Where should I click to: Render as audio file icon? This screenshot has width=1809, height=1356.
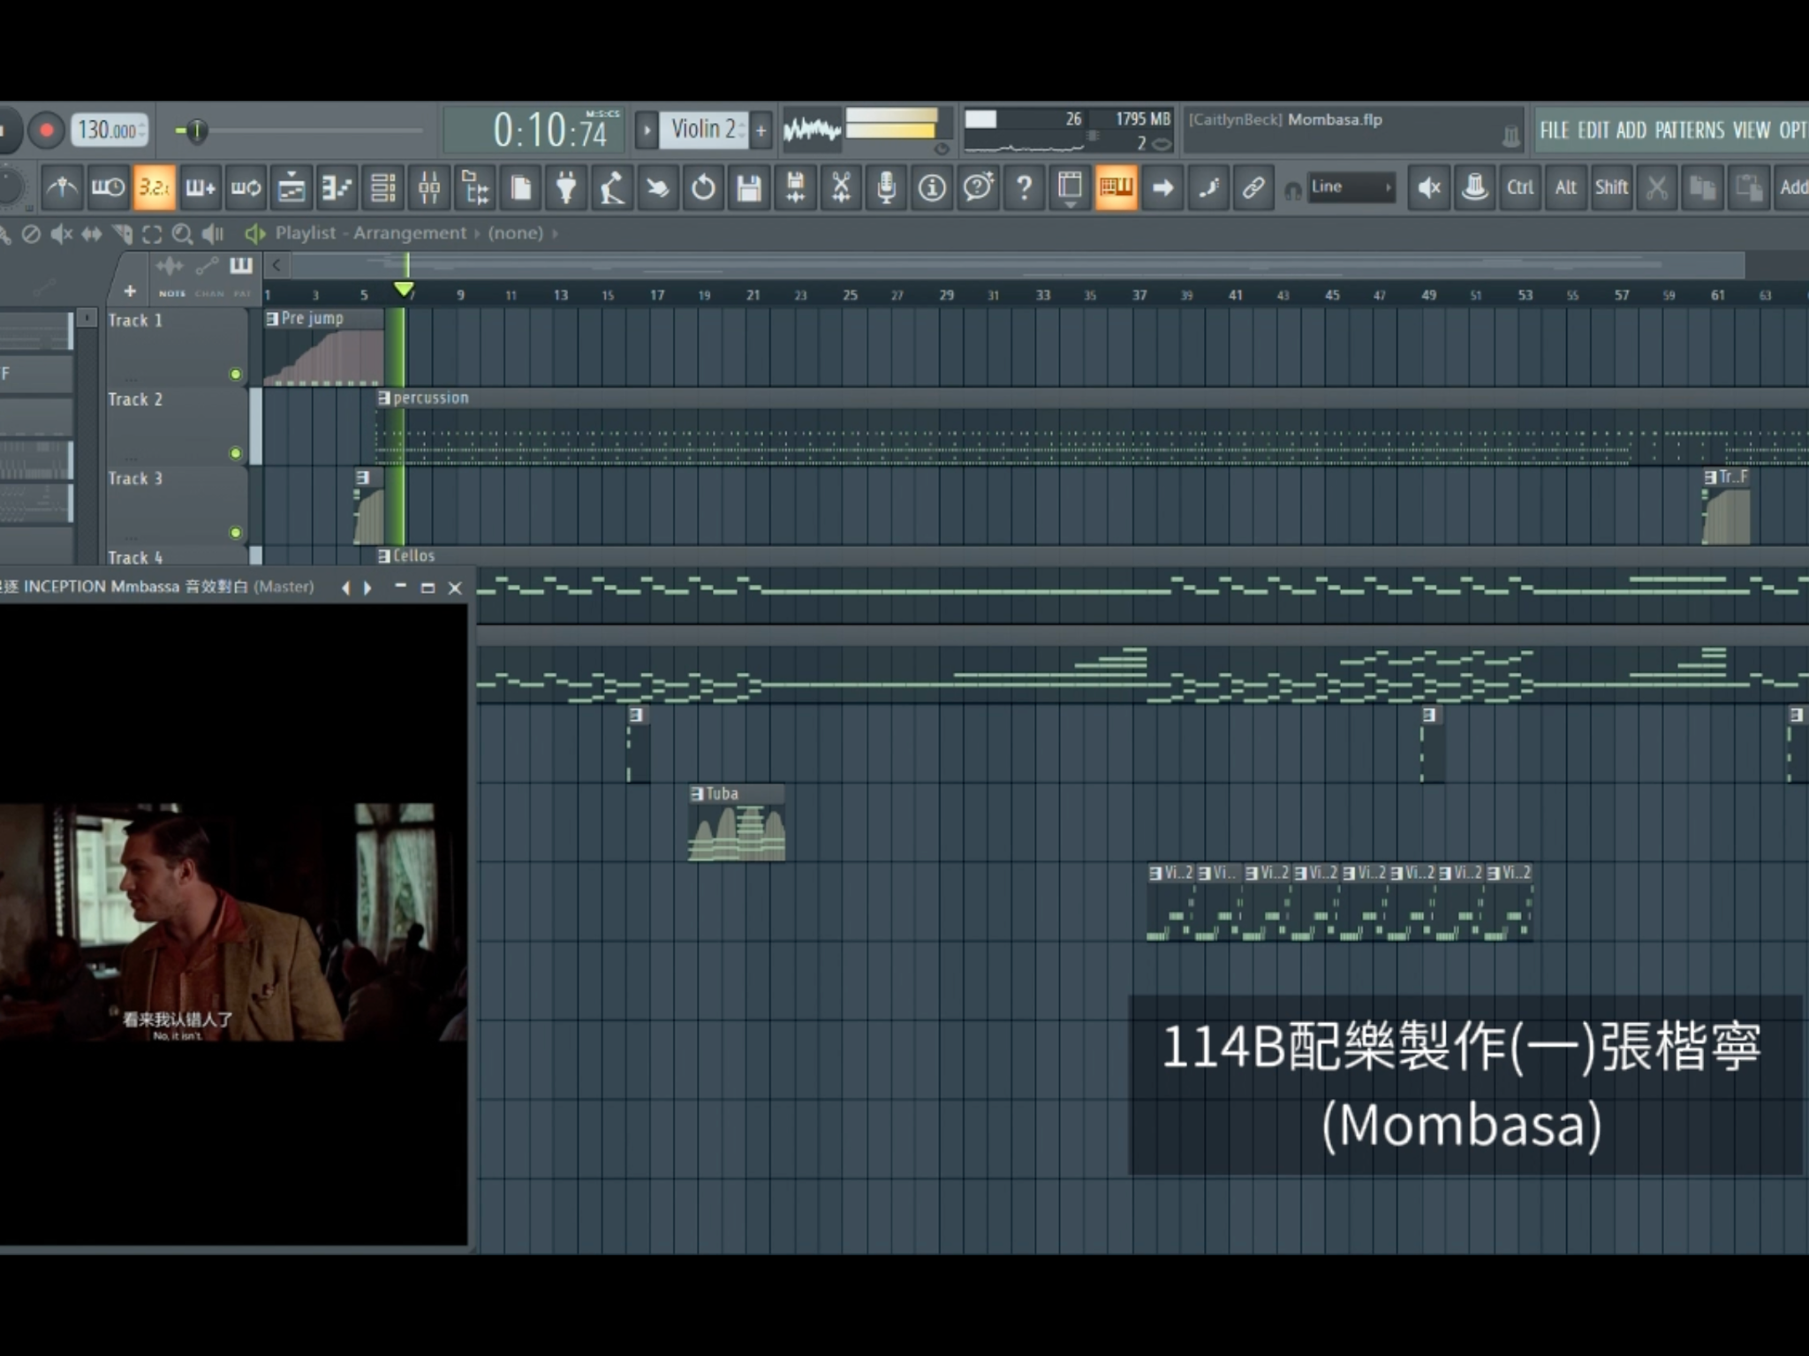[x=795, y=187]
